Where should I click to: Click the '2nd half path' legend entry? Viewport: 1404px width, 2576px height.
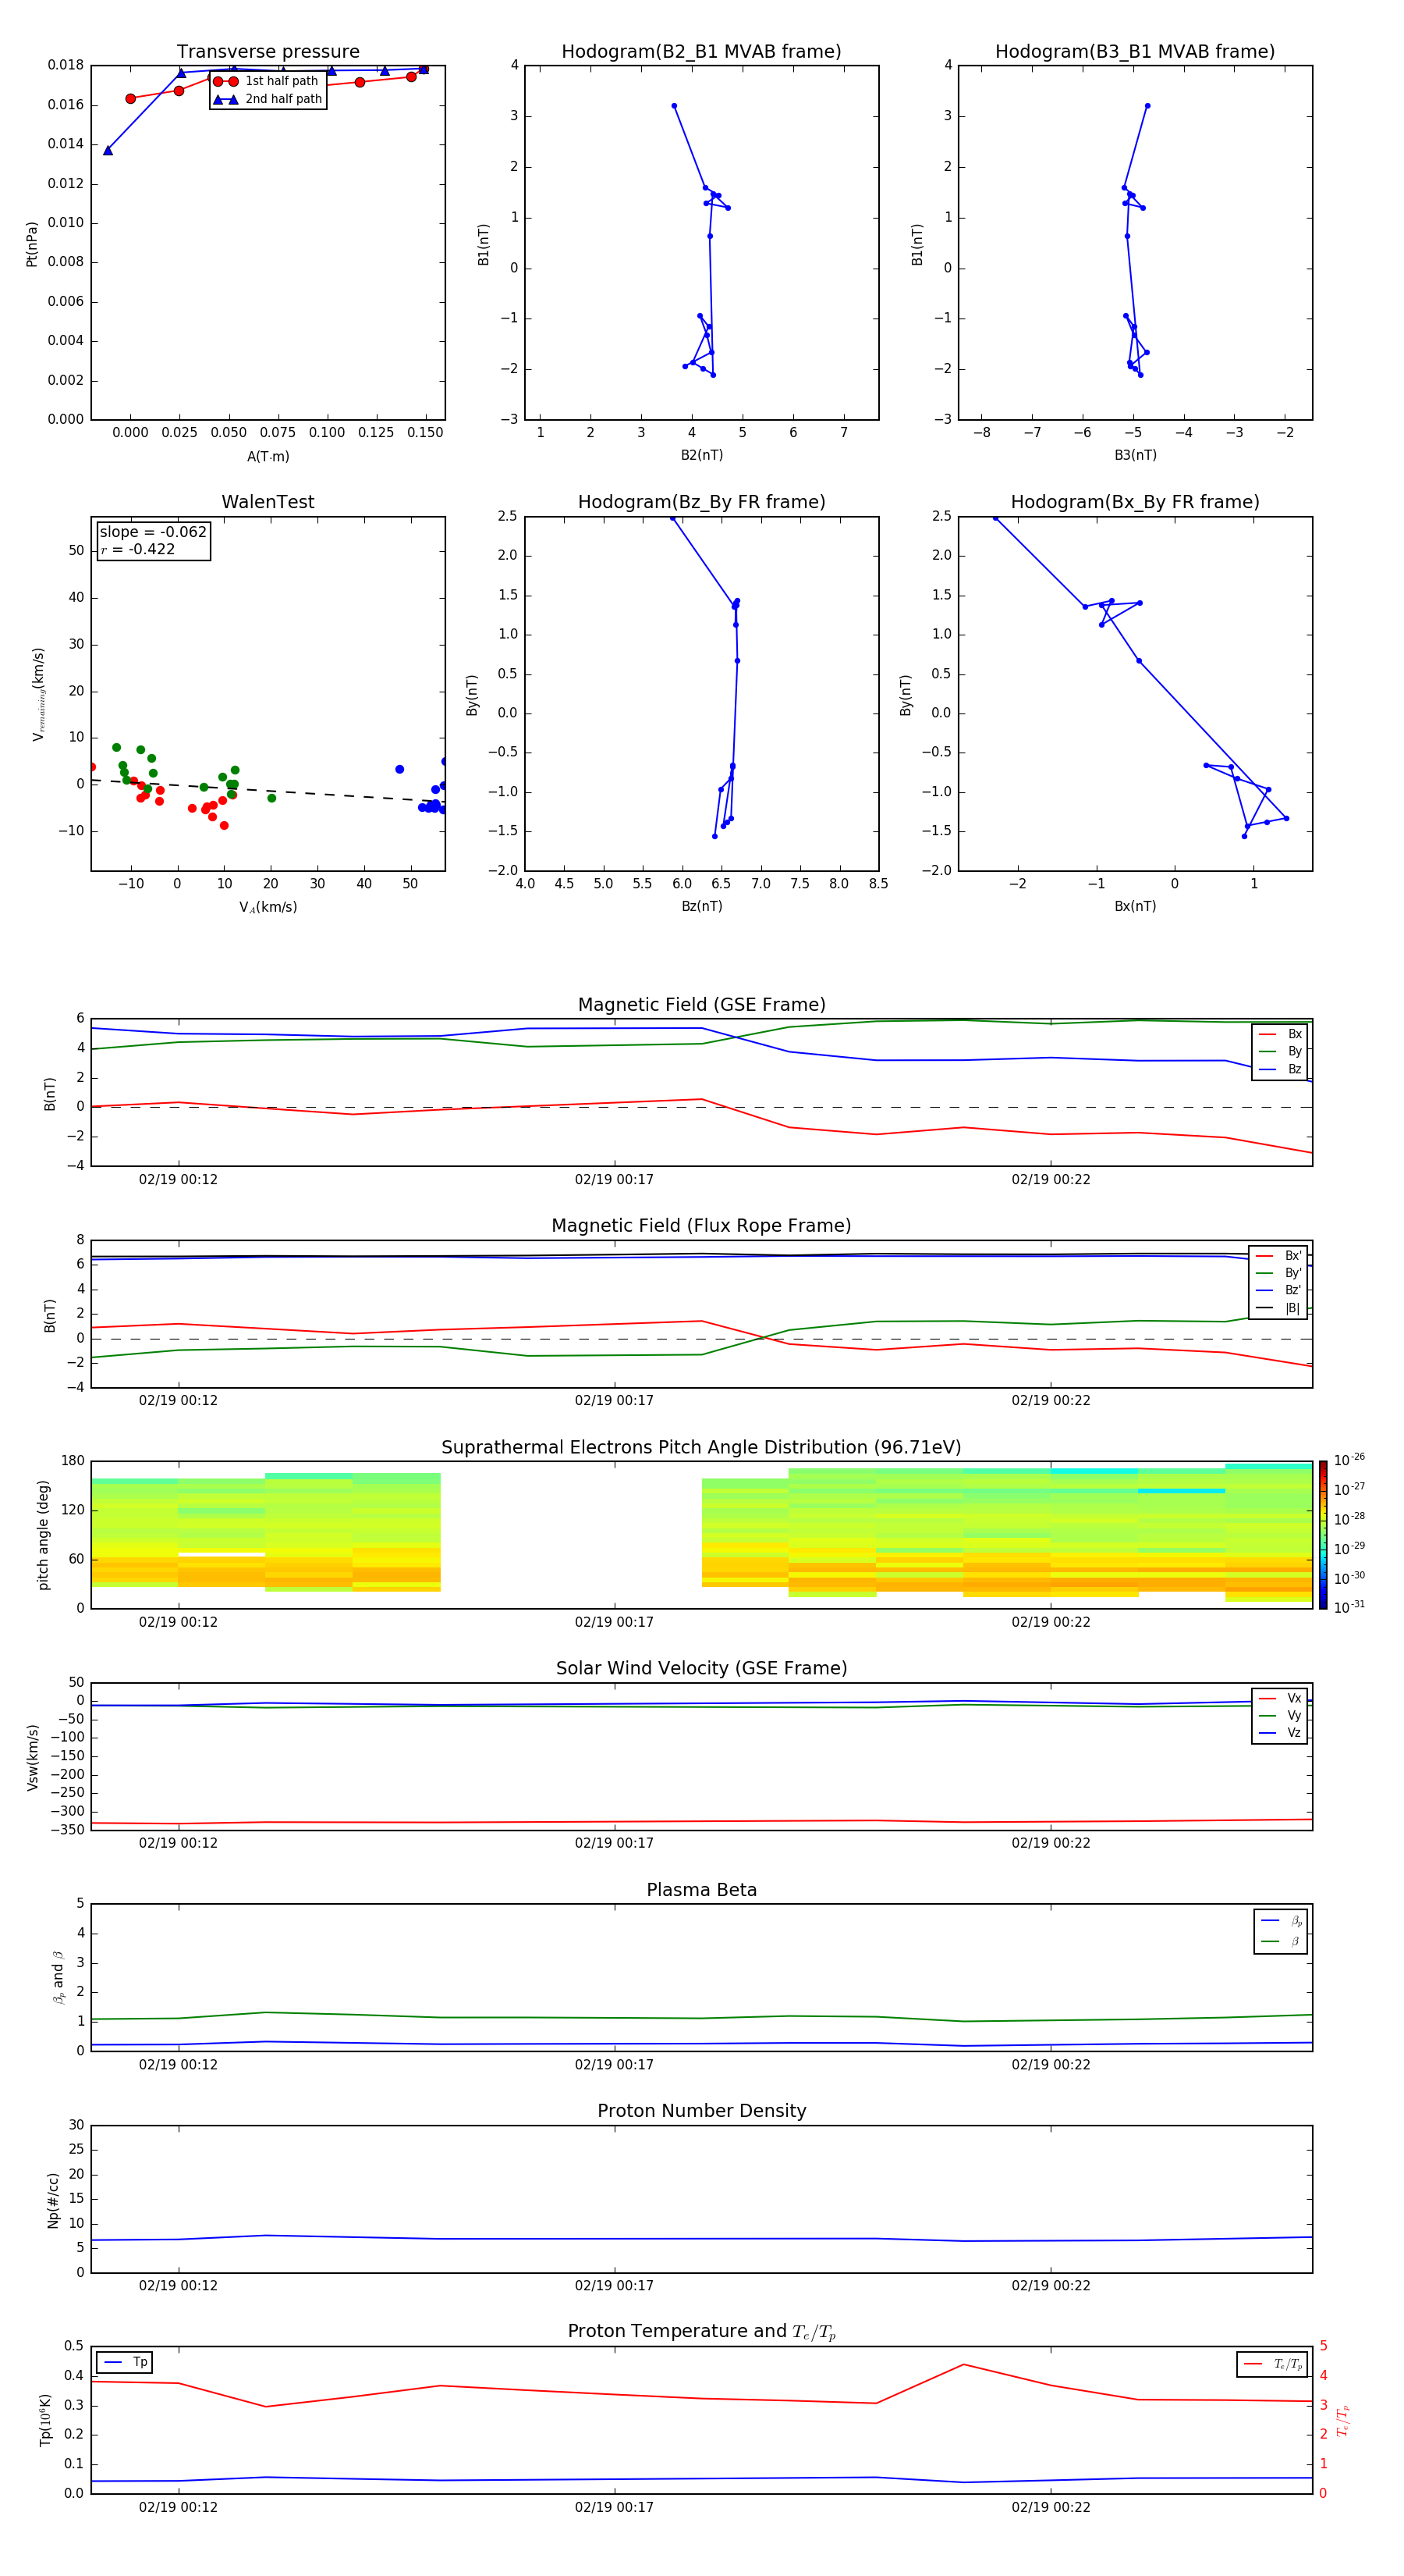pos(267,99)
